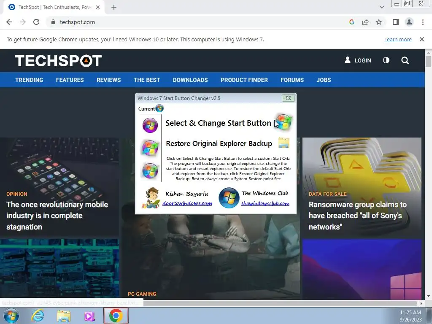432x324 pixels.
Task: Click Chrome taskbar icon
Action: click(116, 316)
